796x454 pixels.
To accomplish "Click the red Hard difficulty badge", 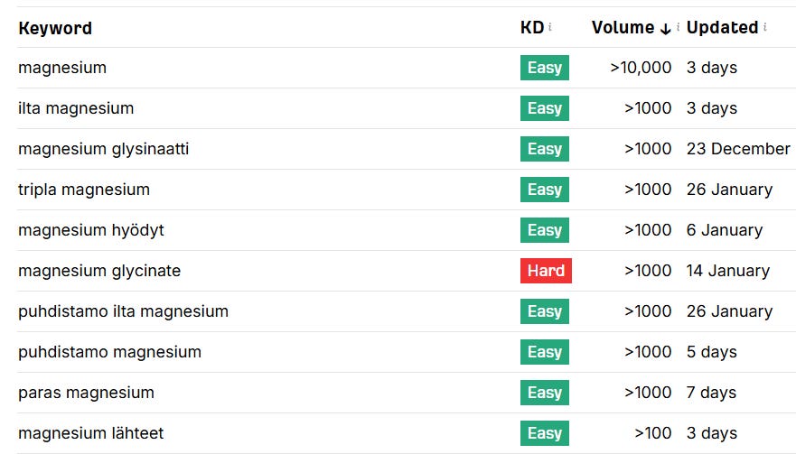I will (546, 271).
